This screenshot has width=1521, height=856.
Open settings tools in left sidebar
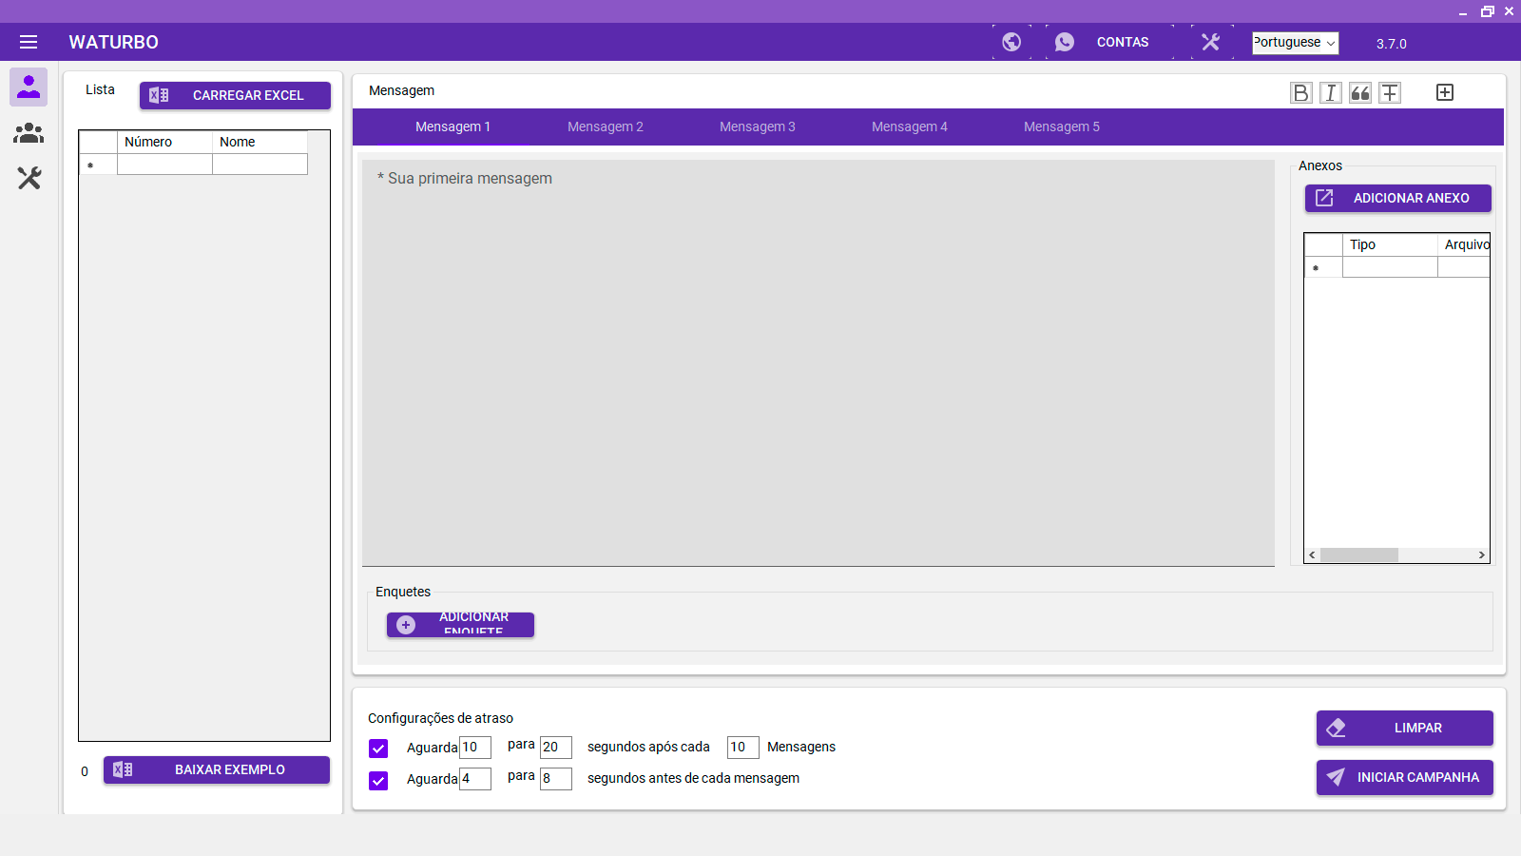point(29,178)
